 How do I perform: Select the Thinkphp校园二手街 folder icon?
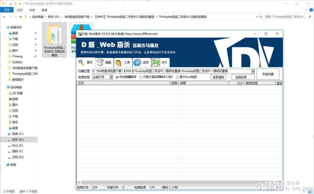[x=54, y=35]
